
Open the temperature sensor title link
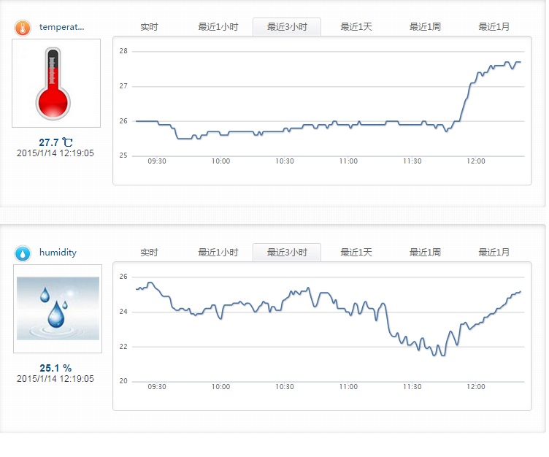61,27
